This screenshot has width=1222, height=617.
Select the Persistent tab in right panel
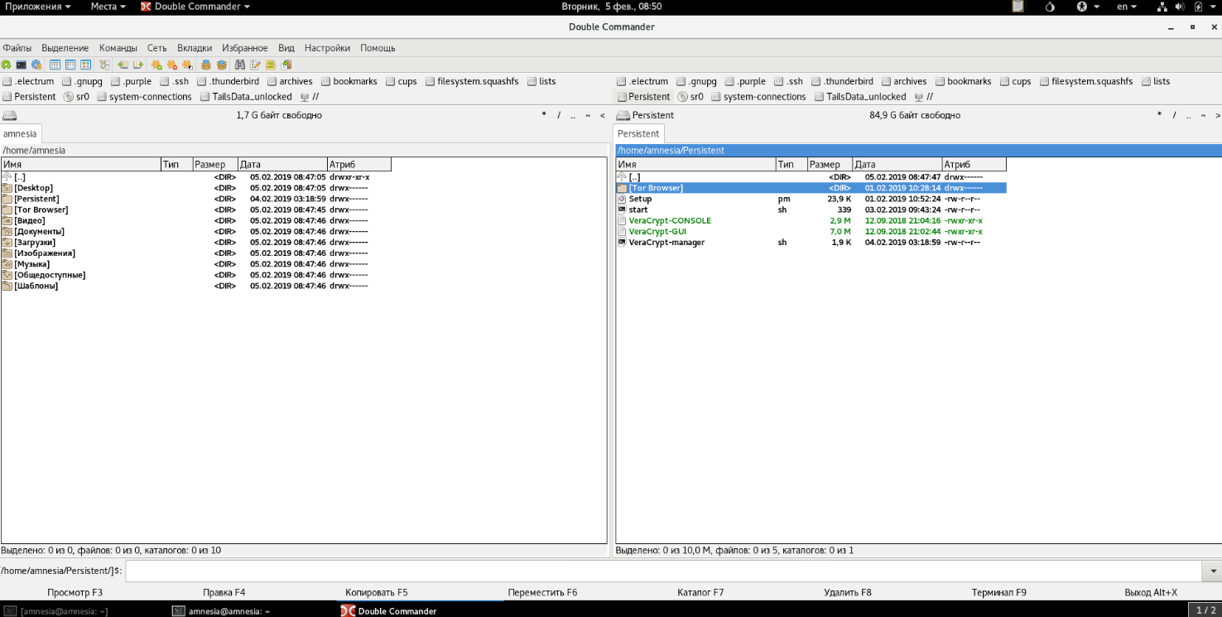click(638, 133)
